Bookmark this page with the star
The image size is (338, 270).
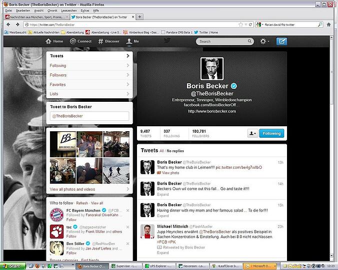pos(241,24)
